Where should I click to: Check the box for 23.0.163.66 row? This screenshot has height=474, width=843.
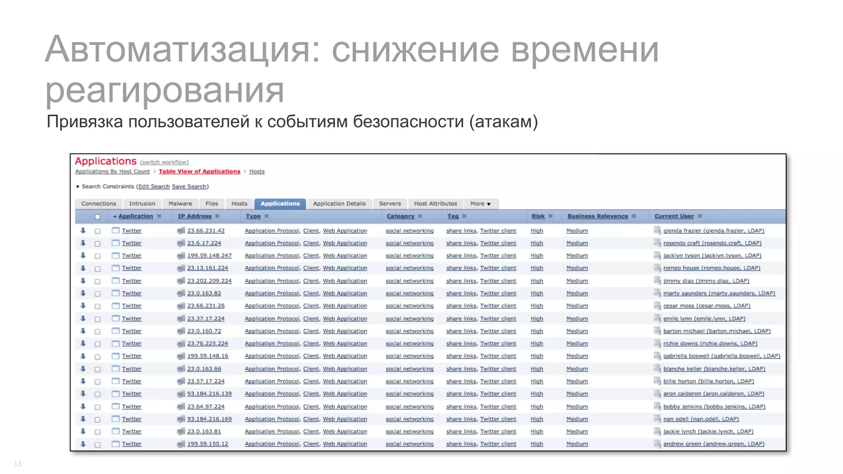(x=98, y=369)
